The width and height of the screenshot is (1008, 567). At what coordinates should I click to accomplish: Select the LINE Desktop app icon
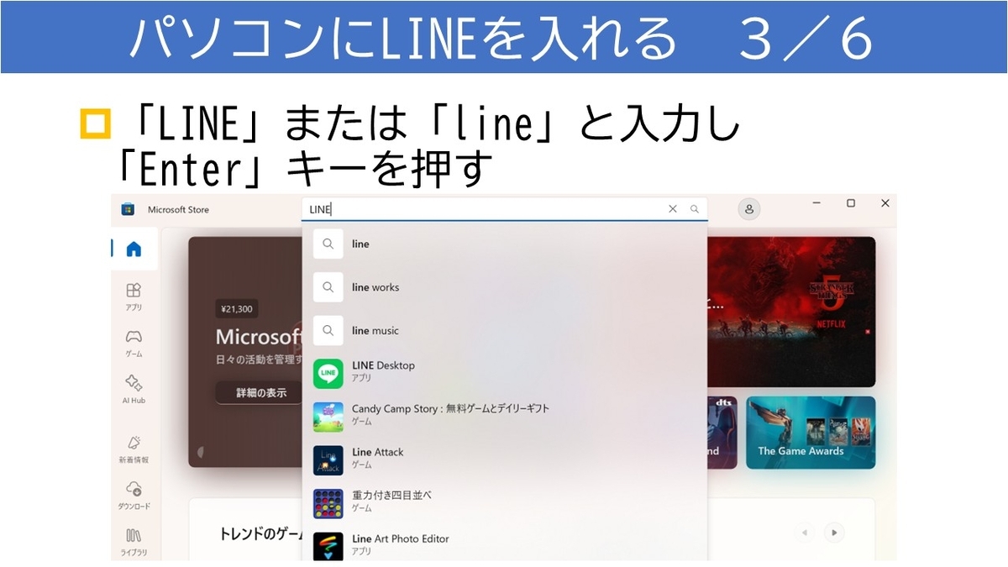[x=328, y=374]
